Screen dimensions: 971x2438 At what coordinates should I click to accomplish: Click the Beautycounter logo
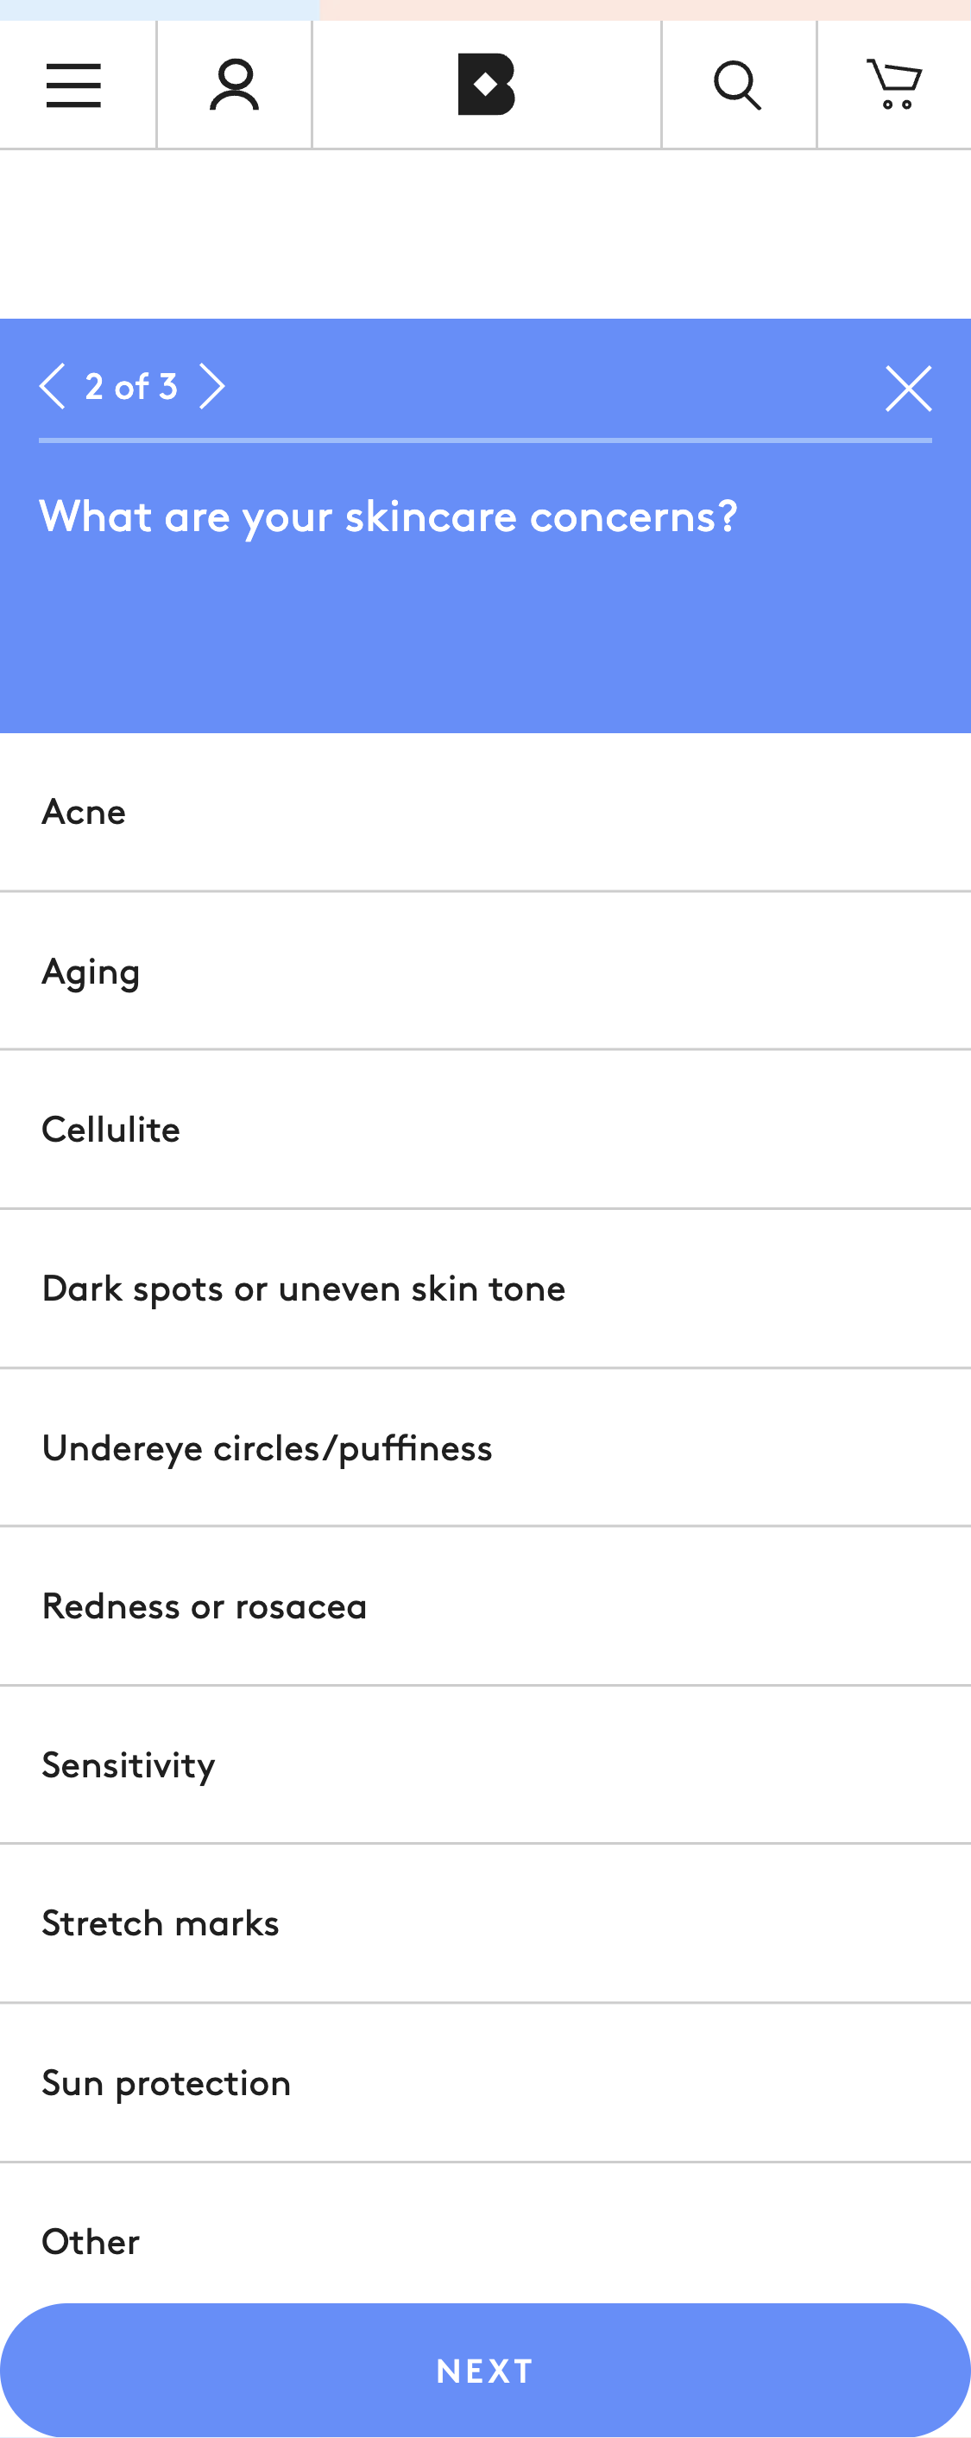485,85
